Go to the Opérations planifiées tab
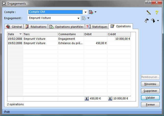164x116 pixels. 66,27
